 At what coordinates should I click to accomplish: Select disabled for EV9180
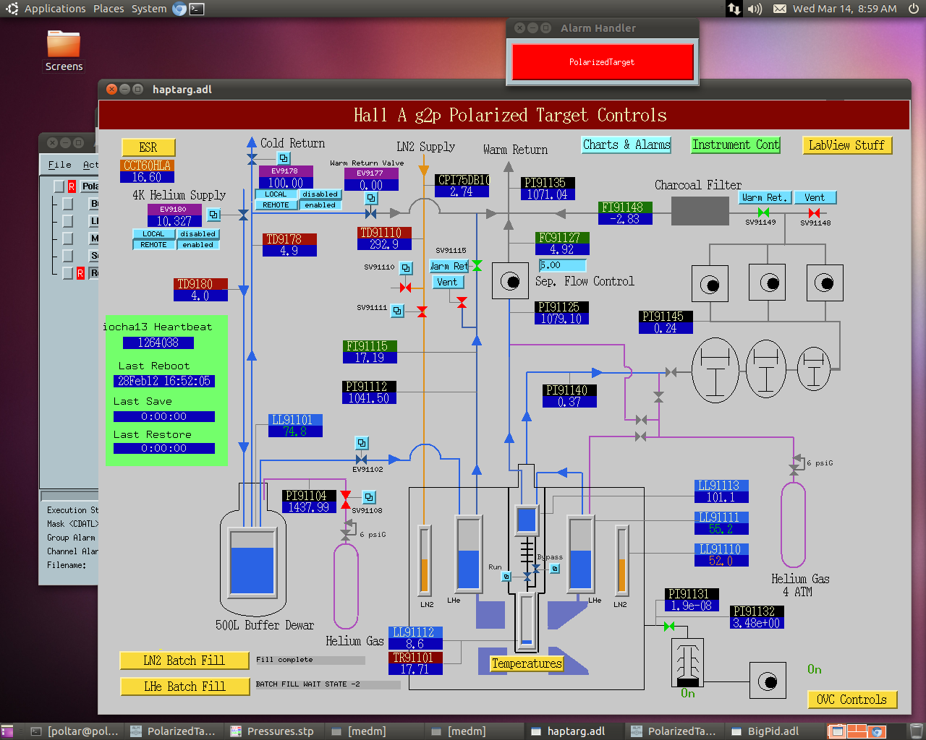[198, 234]
